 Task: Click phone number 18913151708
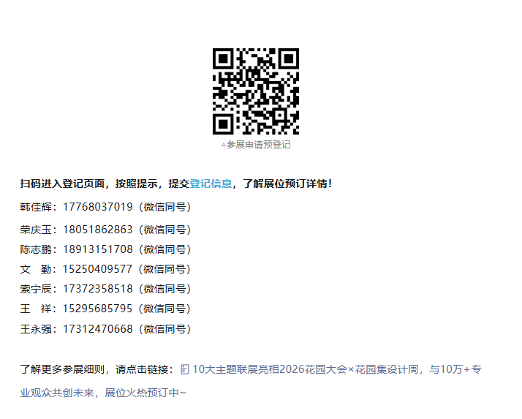pyautogui.click(x=98, y=249)
